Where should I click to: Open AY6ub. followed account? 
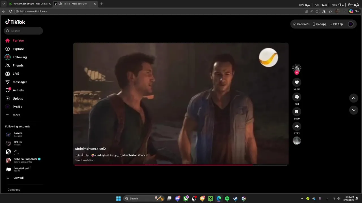[14, 134]
